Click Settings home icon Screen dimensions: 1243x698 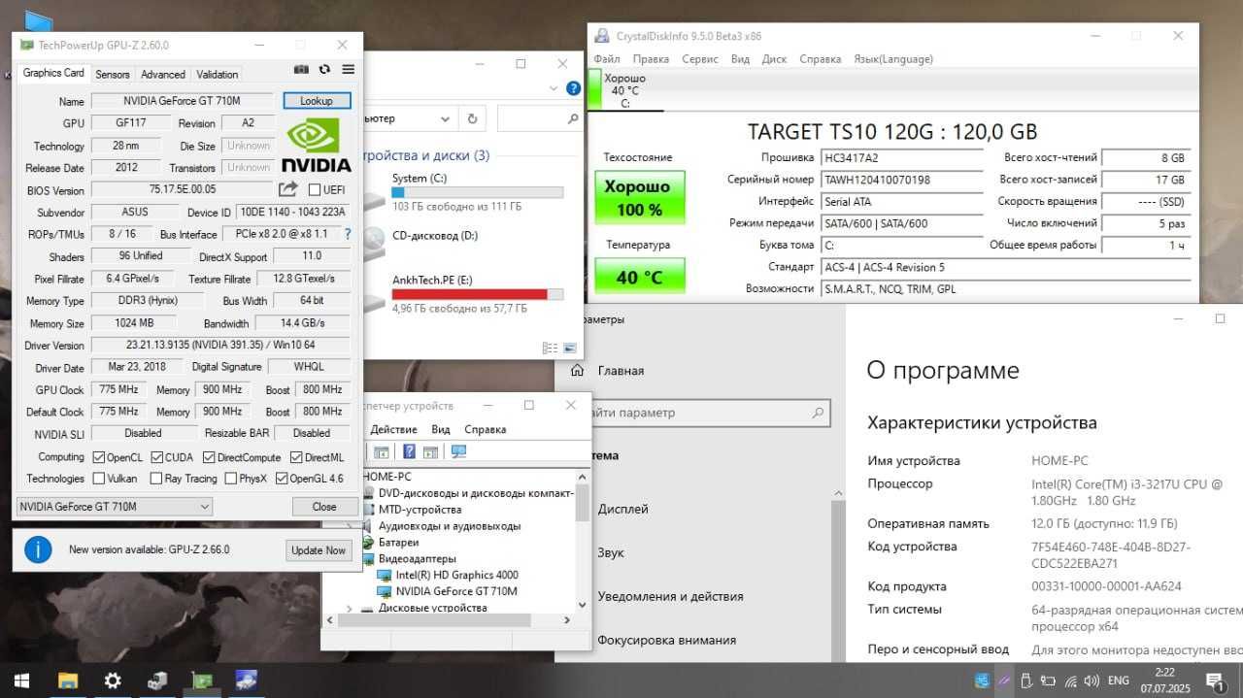click(x=577, y=371)
